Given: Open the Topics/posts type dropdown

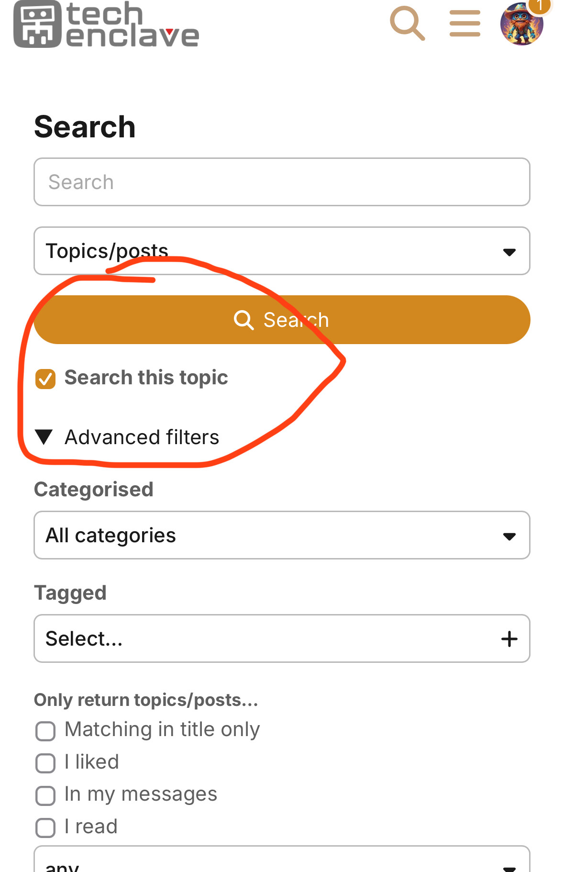Looking at the screenshot, I should (282, 251).
